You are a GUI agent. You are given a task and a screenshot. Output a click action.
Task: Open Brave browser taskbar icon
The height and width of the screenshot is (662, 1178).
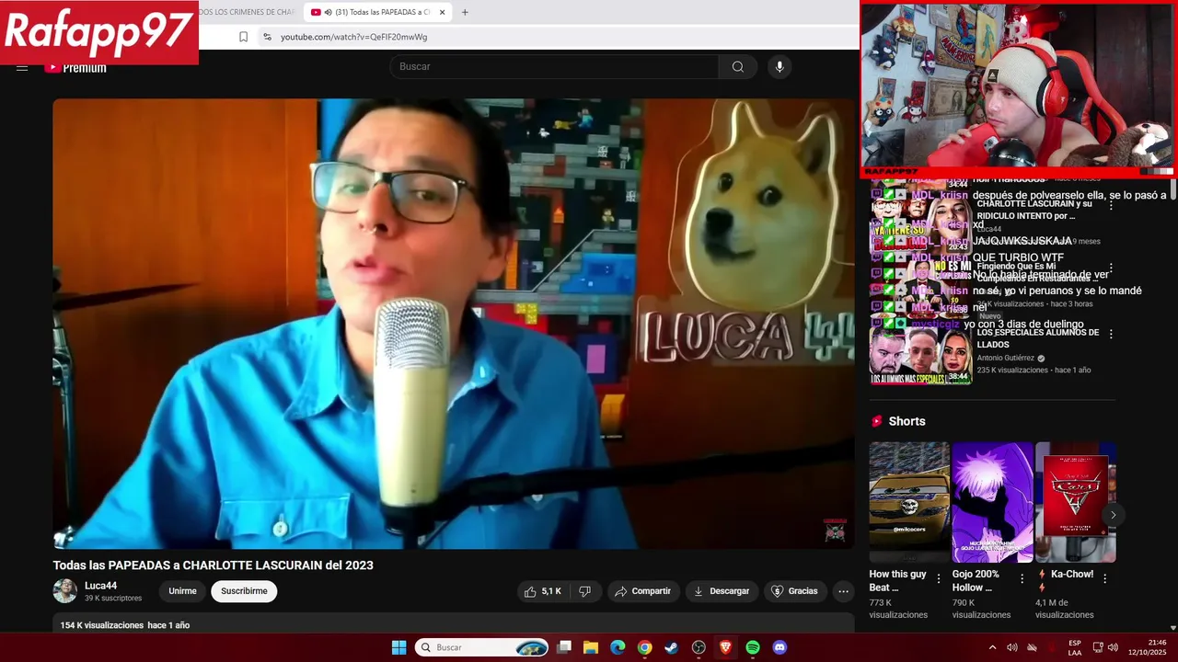pyautogui.click(x=725, y=647)
